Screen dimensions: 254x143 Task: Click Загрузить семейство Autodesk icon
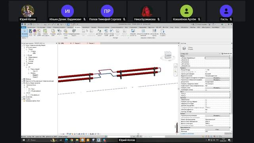[x=143, y=32]
